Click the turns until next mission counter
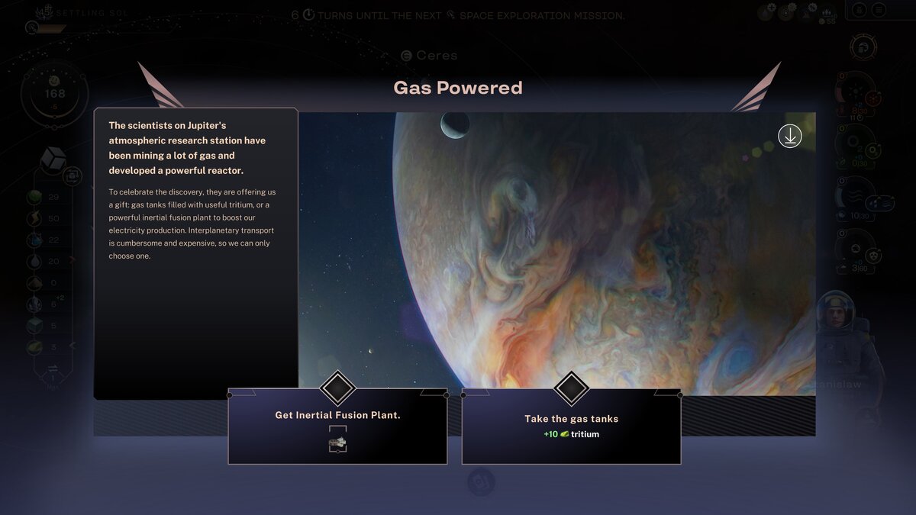 pyautogui.click(x=458, y=15)
